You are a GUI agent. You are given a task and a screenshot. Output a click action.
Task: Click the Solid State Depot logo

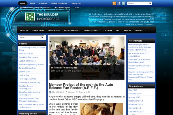[30, 17]
